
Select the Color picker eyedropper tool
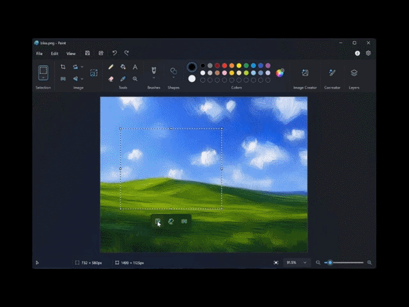123,79
